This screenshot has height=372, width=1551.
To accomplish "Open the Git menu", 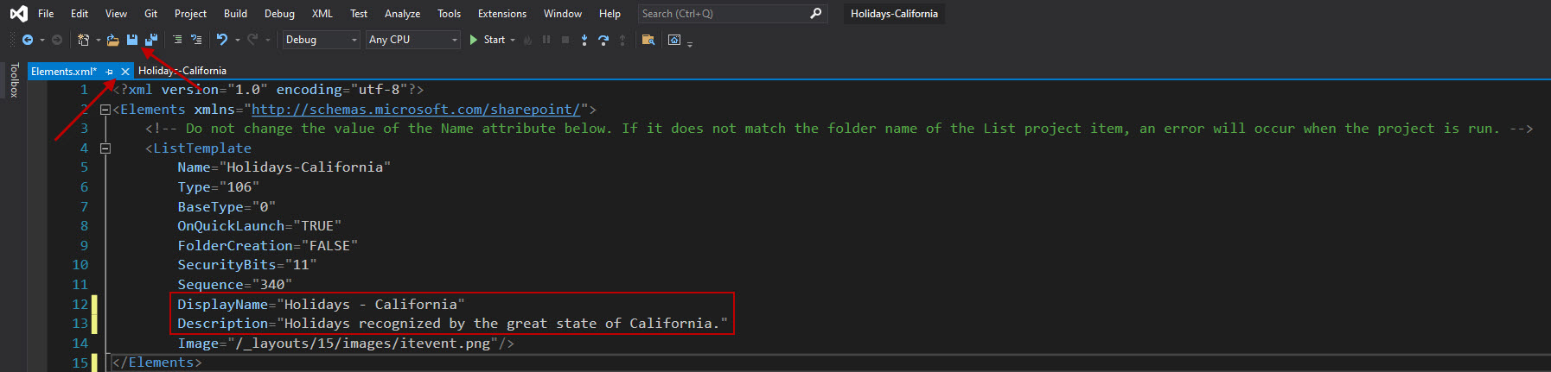I will click(x=150, y=14).
